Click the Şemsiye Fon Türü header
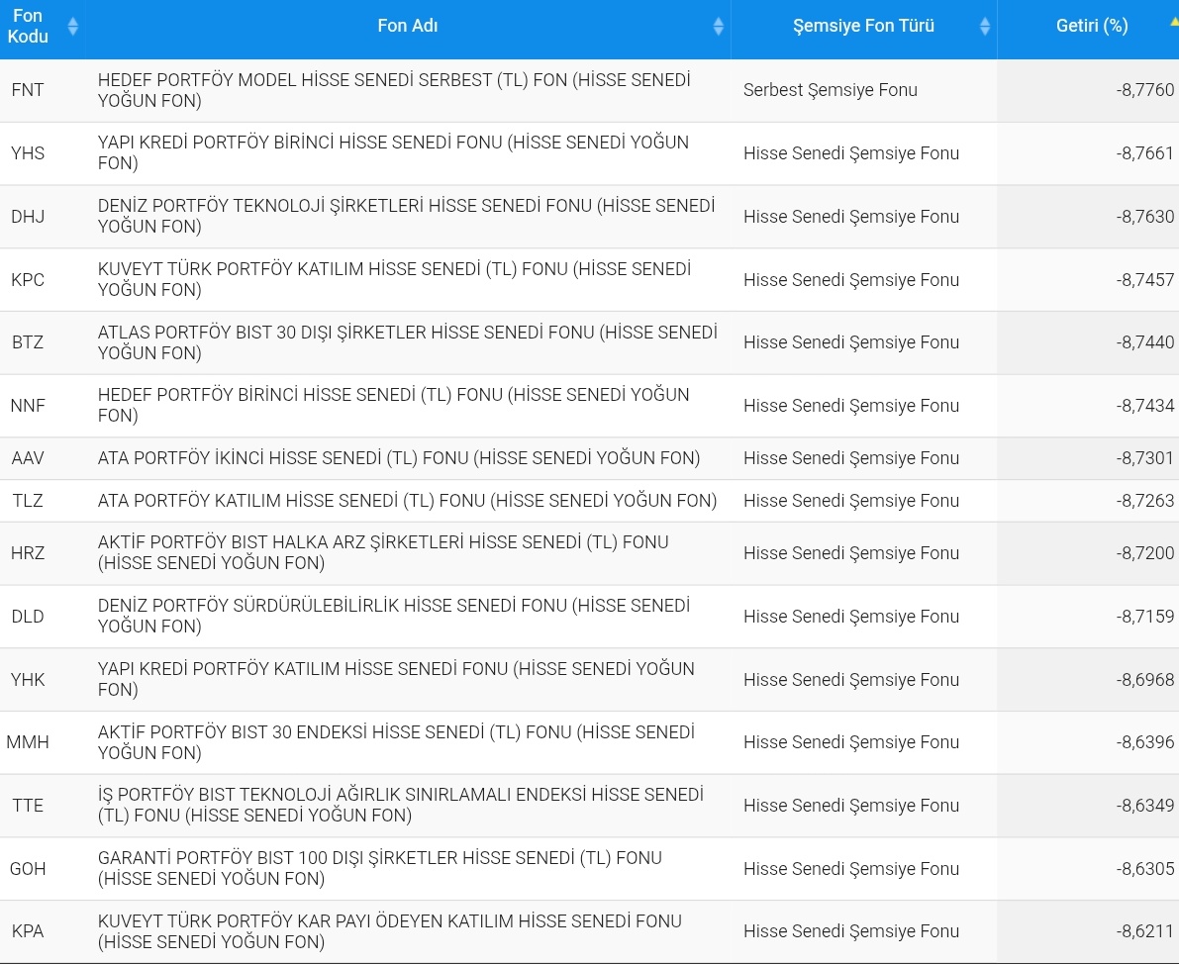 (x=863, y=26)
